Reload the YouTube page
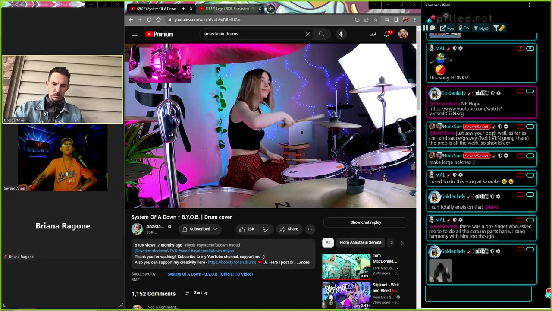 [149, 19]
